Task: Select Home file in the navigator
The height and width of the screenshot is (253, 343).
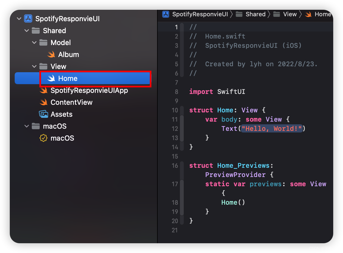Action: pyautogui.click(x=83, y=78)
